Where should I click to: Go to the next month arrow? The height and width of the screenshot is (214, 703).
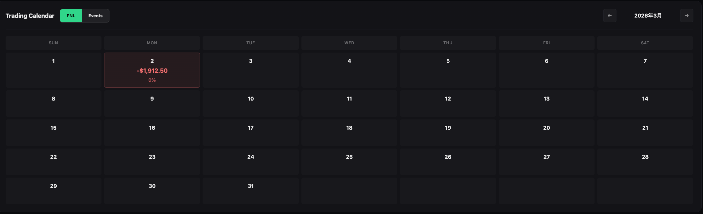tap(686, 16)
